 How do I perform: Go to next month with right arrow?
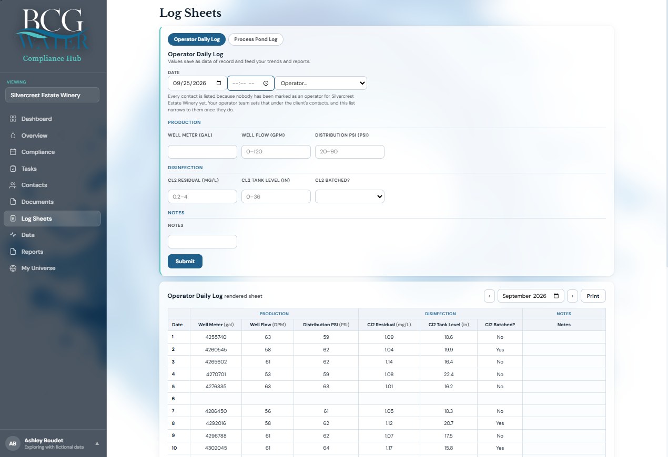point(573,296)
